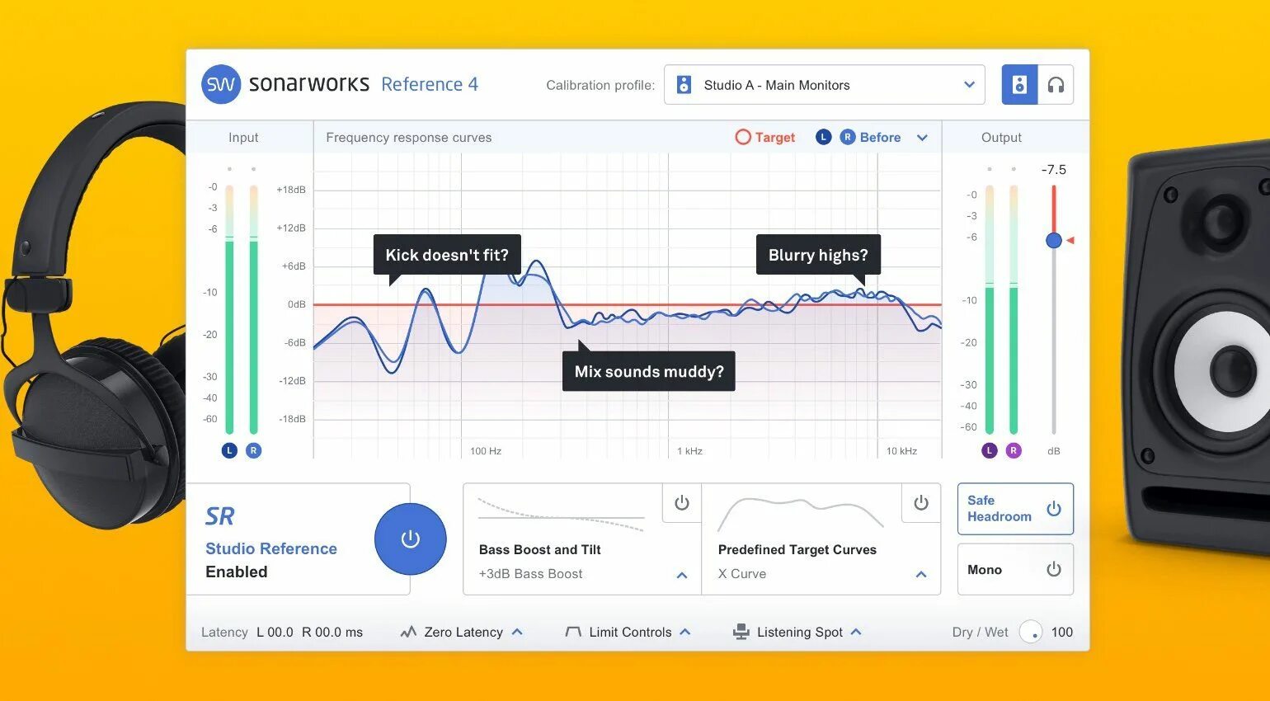Click the Limit Controls bracket icon
This screenshot has width=1270, height=701.
coord(573,632)
